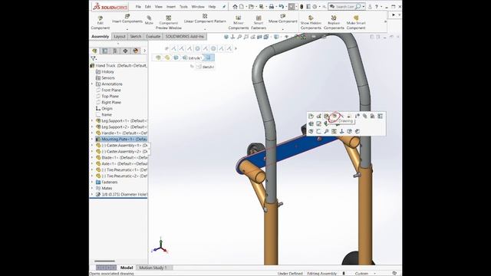Select the Mate tool
The height and width of the screenshot is (276, 491).
149,20
